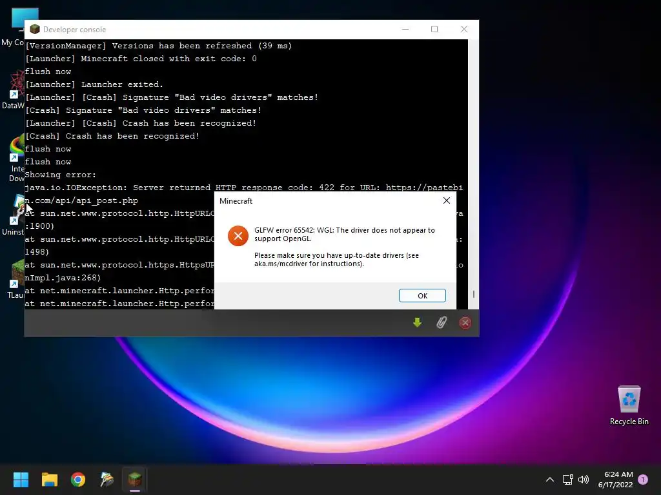This screenshot has width=661, height=495.
Task: Click the 'Showing error:' console line
Action: pyautogui.click(x=60, y=175)
